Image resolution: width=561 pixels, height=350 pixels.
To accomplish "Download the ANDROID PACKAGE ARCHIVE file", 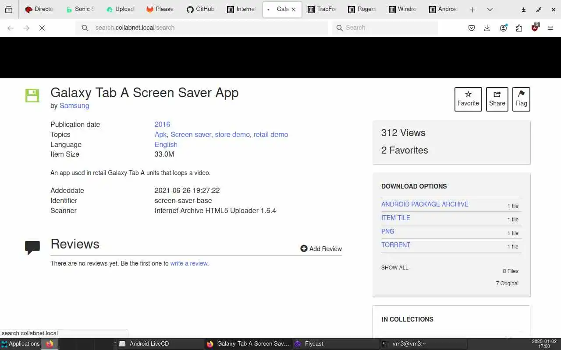I will click(425, 204).
